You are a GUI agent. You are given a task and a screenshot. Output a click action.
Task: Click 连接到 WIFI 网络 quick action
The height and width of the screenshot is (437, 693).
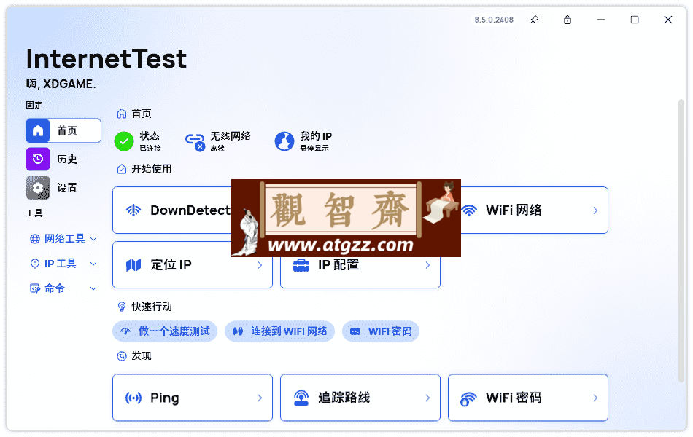coord(280,331)
